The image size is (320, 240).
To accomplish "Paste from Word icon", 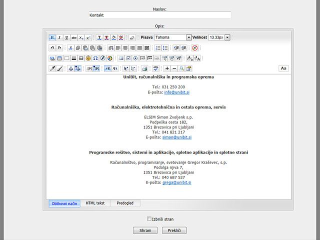I will (x=99, y=48).
